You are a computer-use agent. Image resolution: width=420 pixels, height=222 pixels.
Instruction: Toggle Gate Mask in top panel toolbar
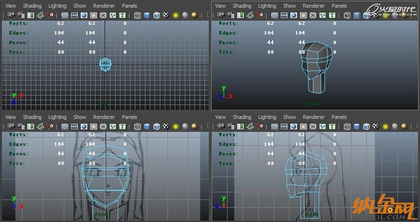coord(94,15)
